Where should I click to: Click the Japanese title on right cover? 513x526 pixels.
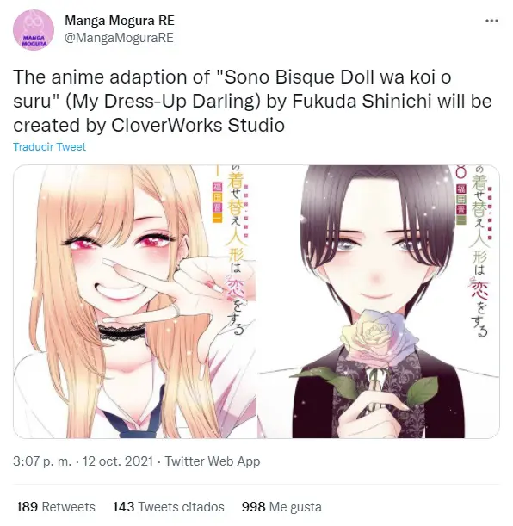coord(479,251)
